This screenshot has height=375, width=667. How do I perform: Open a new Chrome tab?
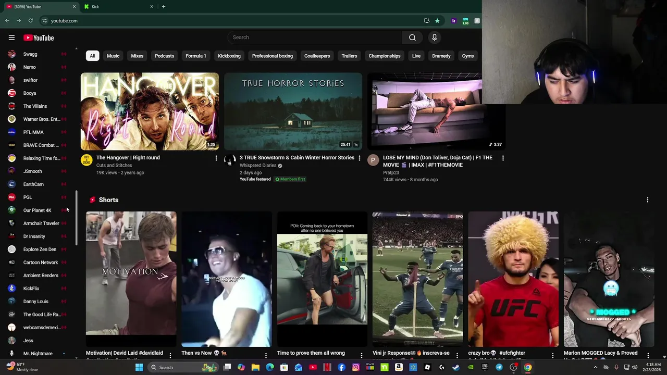click(164, 7)
